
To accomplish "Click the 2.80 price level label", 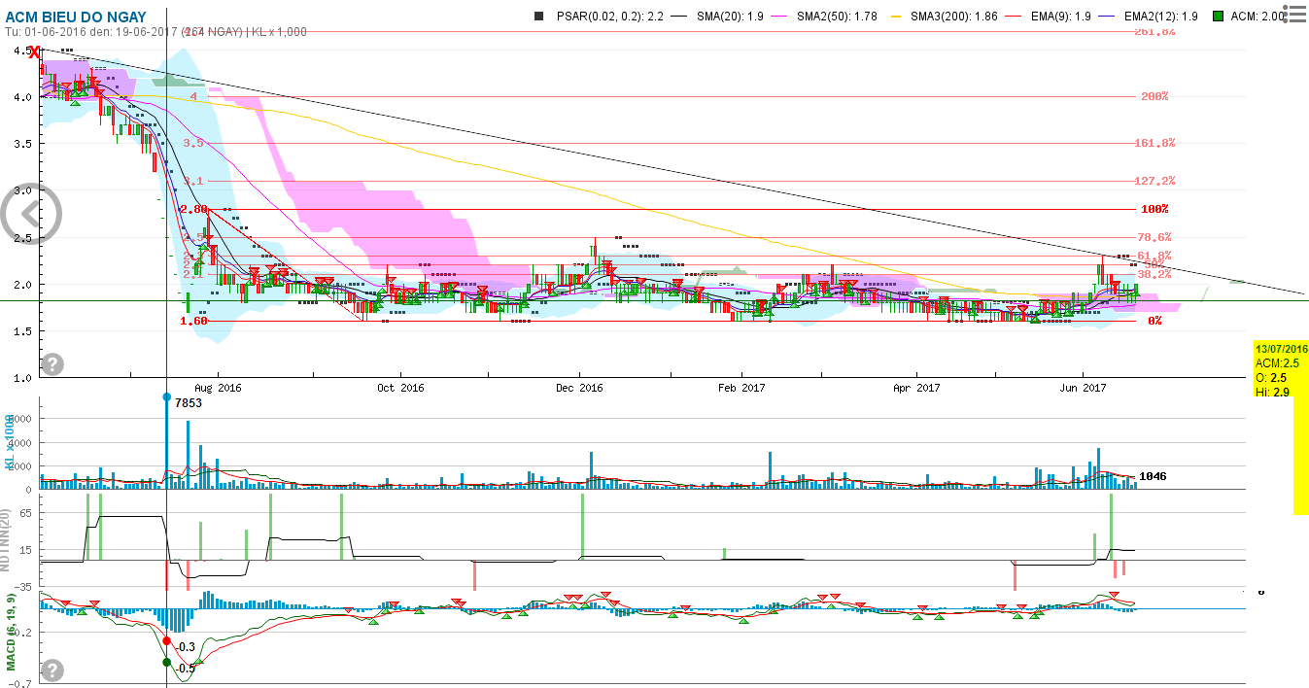I will (193, 209).
